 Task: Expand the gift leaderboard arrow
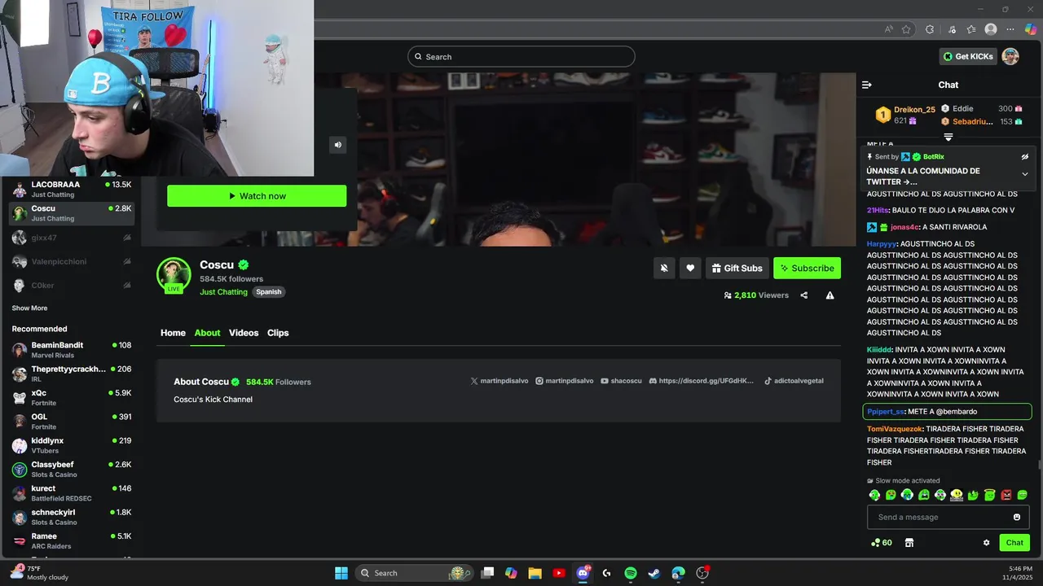948,138
